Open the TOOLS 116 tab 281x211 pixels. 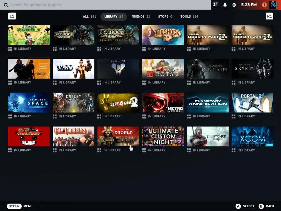tap(189, 16)
